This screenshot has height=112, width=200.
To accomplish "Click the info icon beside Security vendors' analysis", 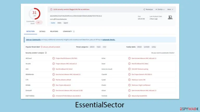I will pyautogui.click(x=46, y=53).
